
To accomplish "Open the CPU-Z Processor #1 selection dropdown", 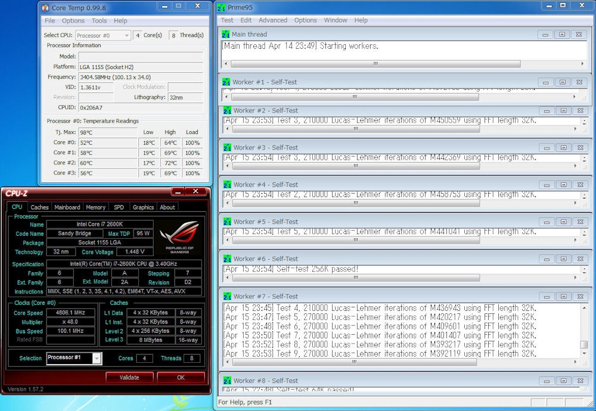I will 74,358.
